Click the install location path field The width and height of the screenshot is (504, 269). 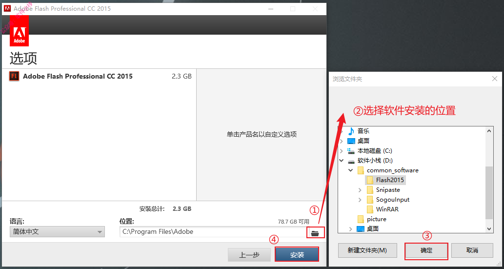(213, 232)
